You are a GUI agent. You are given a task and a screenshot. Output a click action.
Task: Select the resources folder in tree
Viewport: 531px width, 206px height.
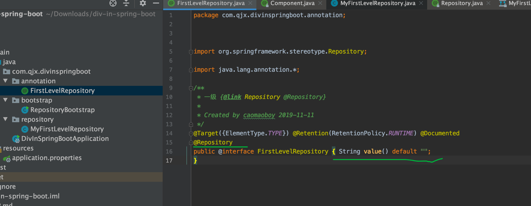pyautogui.click(x=18, y=148)
